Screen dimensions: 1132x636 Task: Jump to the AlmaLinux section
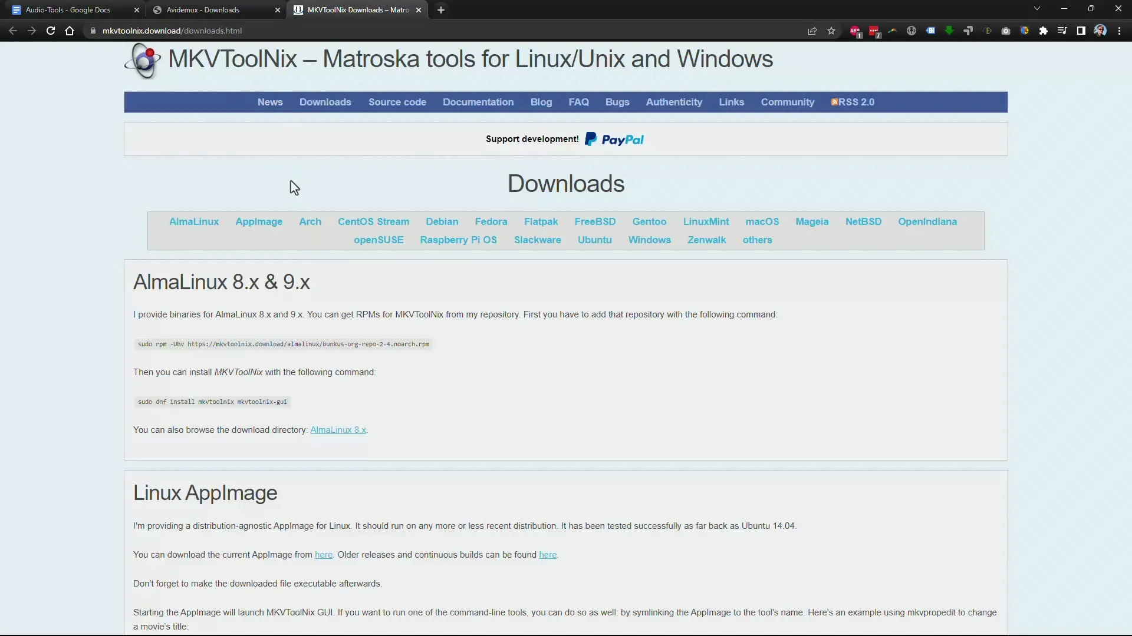[x=194, y=221]
